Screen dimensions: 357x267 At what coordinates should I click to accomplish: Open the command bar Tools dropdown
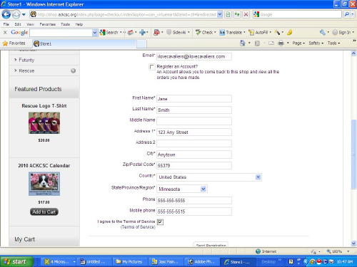click(333, 43)
